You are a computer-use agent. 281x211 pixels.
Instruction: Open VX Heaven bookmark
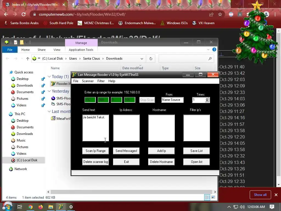[x=203, y=23]
